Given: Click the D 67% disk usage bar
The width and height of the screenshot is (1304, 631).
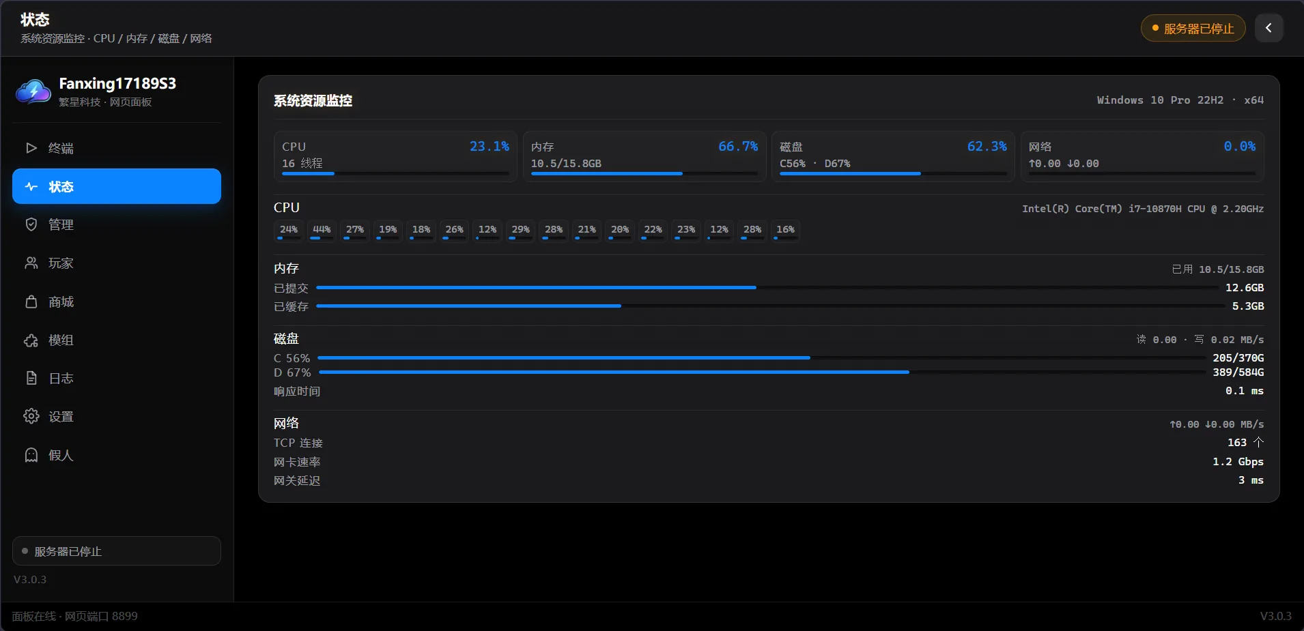Looking at the screenshot, I should tap(762, 372).
